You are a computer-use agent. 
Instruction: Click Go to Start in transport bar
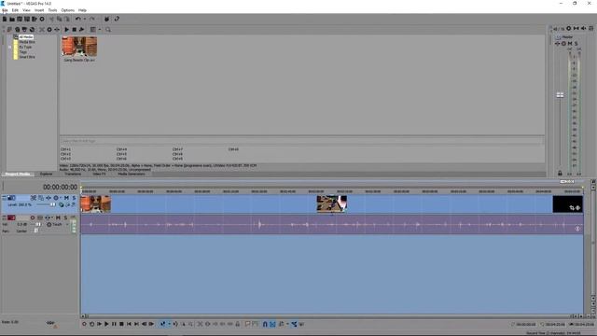coord(129,324)
